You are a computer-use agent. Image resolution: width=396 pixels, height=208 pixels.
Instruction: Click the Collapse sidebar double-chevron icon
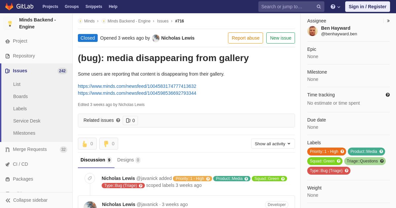tap(8, 200)
